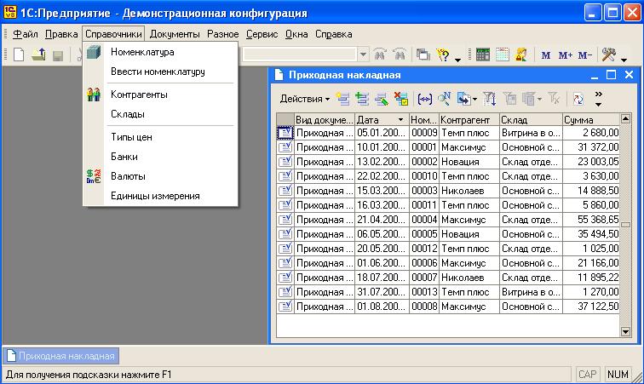
Task: Click the green cube icon beside Номенклатура
Action: pos(94,52)
